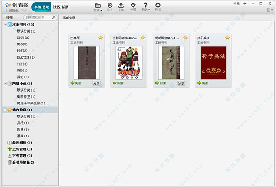276x187 pixels.
Task: Select 本地书刊 (20) in sidebar
Action: tap(23, 25)
